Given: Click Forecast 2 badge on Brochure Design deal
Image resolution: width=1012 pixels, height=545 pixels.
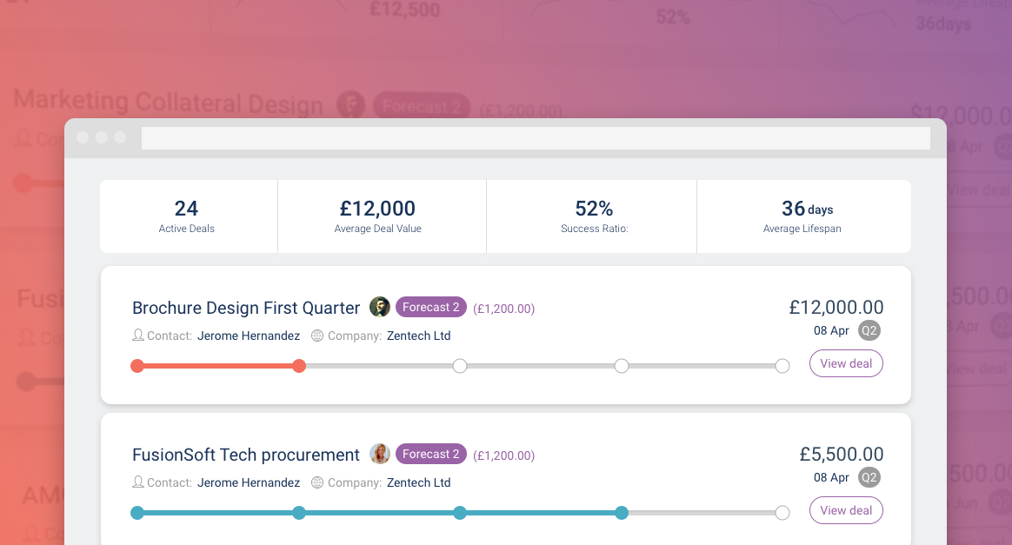Looking at the screenshot, I should (430, 307).
